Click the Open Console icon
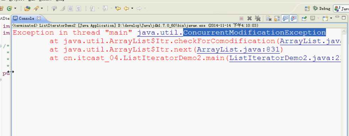The width and height of the screenshot is (349, 136). click(x=326, y=18)
